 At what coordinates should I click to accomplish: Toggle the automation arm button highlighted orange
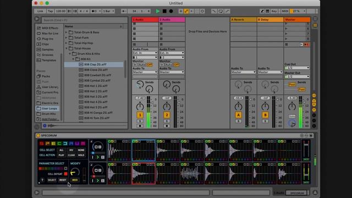(x=186, y=11)
